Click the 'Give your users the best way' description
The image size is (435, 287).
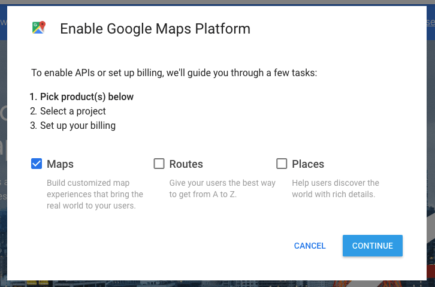point(222,189)
